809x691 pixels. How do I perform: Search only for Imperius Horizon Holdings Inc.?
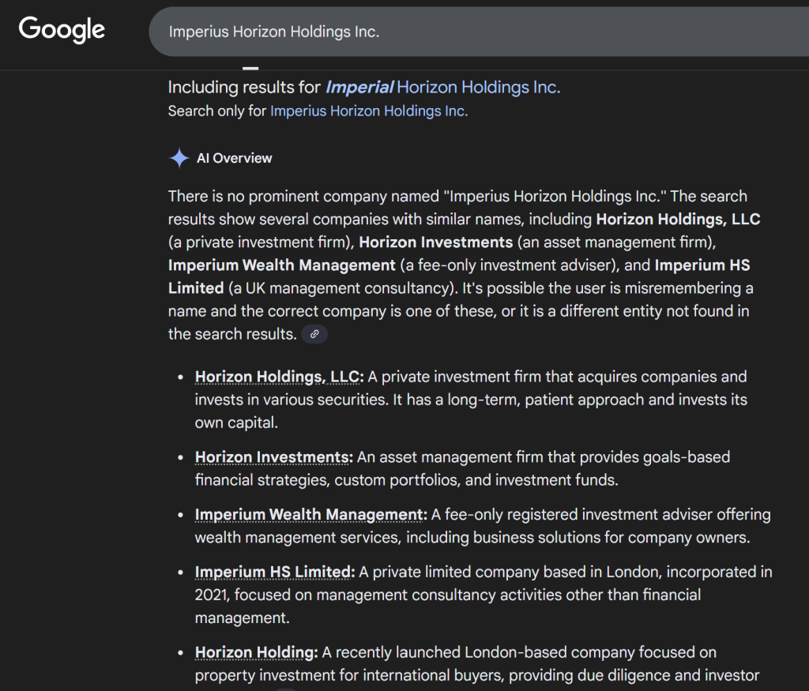pyautogui.click(x=369, y=111)
